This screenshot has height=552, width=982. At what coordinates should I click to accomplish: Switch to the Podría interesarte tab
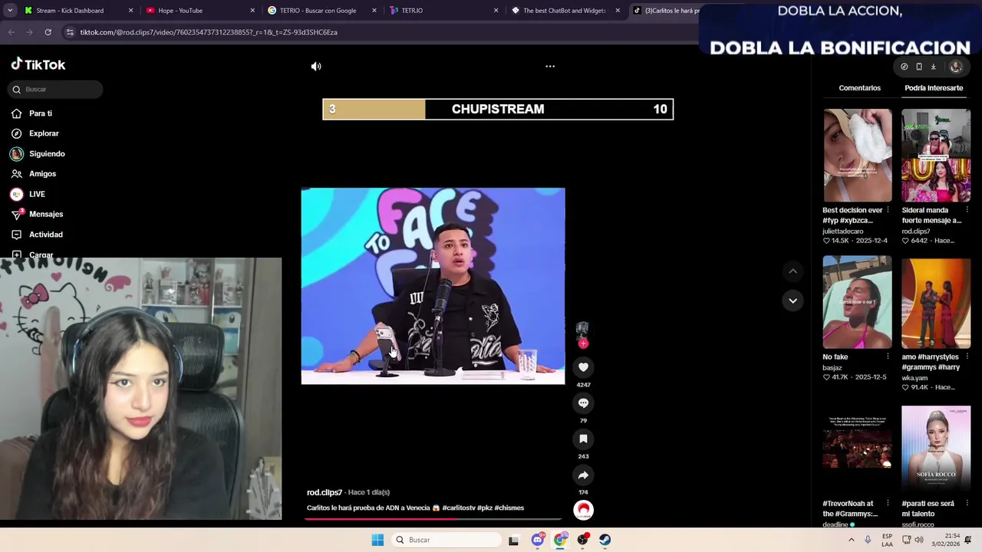(x=934, y=88)
